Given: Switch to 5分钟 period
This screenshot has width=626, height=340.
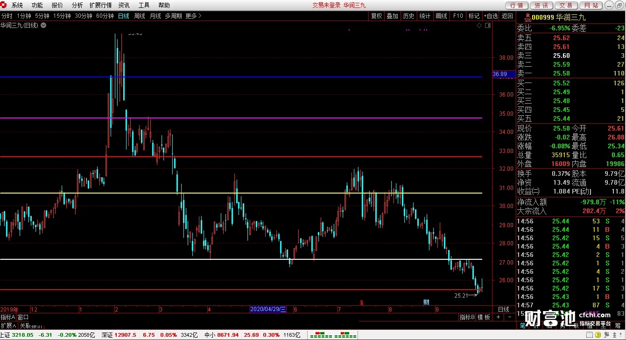Looking at the screenshot, I should [x=42, y=16].
